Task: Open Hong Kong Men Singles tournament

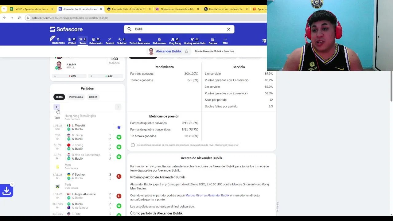Action: pos(80,116)
